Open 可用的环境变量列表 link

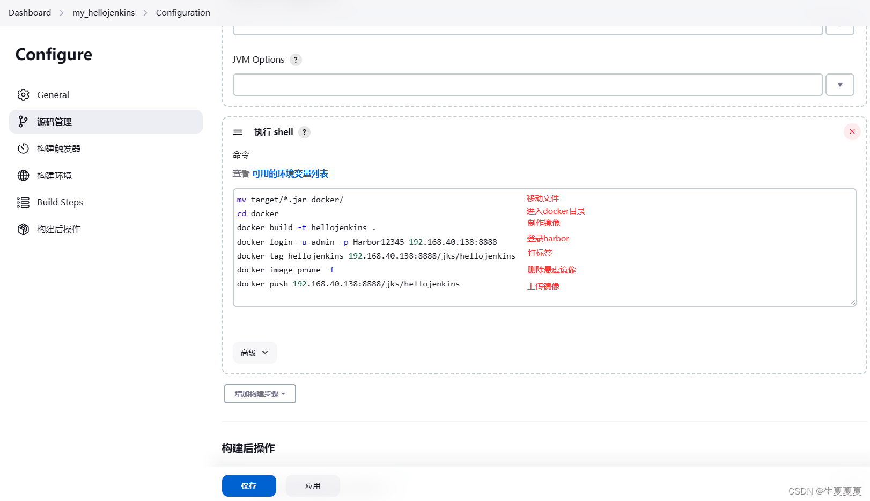[x=290, y=173]
